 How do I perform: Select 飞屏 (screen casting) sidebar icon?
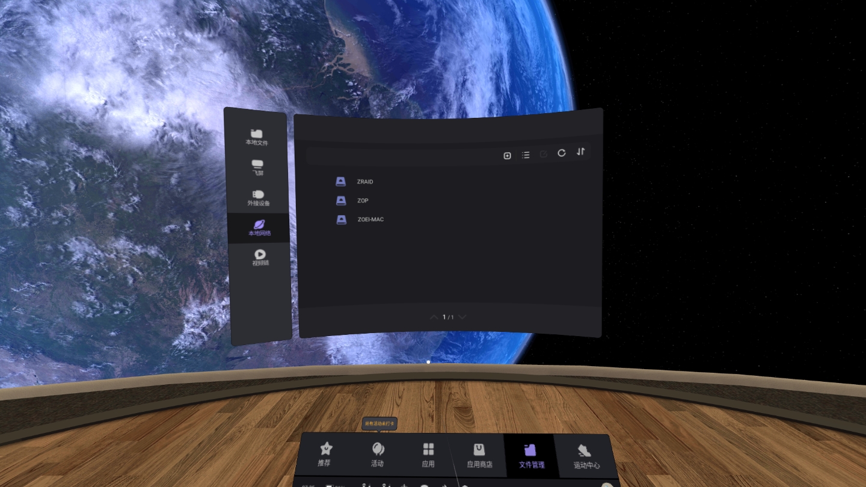point(257,167)
